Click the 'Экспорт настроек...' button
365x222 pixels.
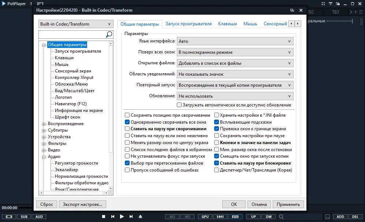click(83, 204)
